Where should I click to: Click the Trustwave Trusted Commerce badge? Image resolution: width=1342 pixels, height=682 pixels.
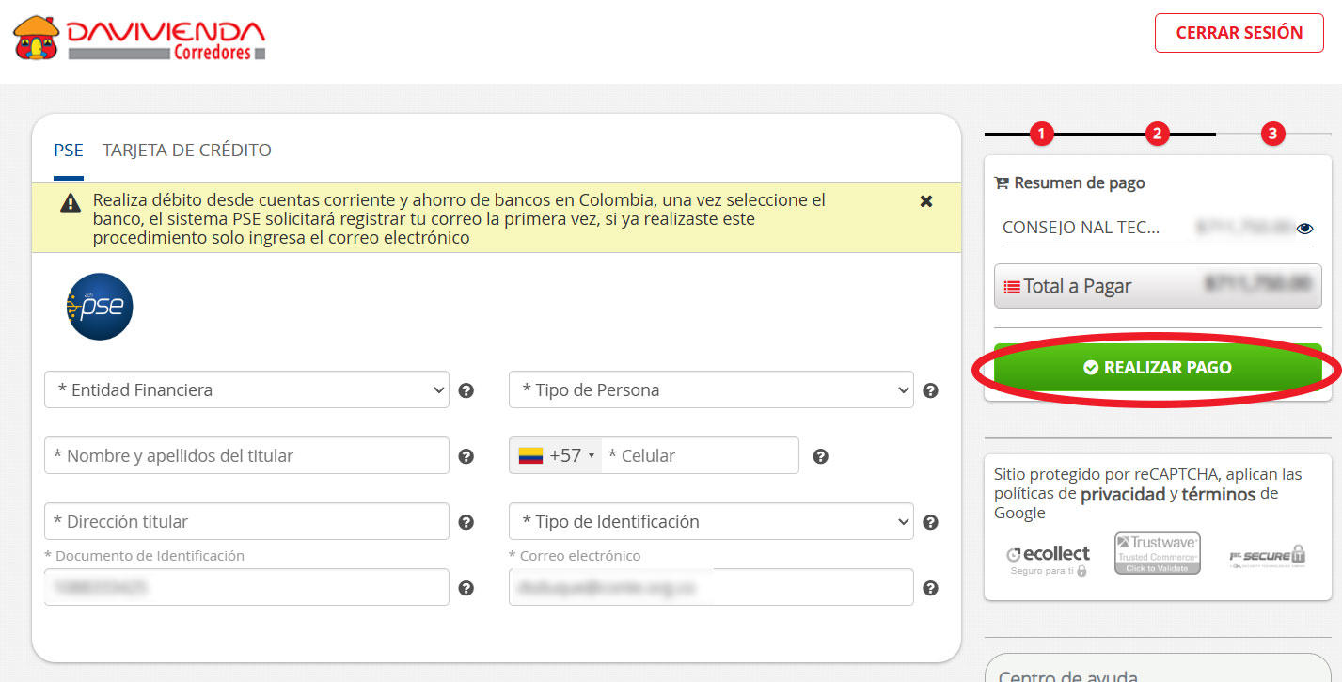click(1157, 553)
